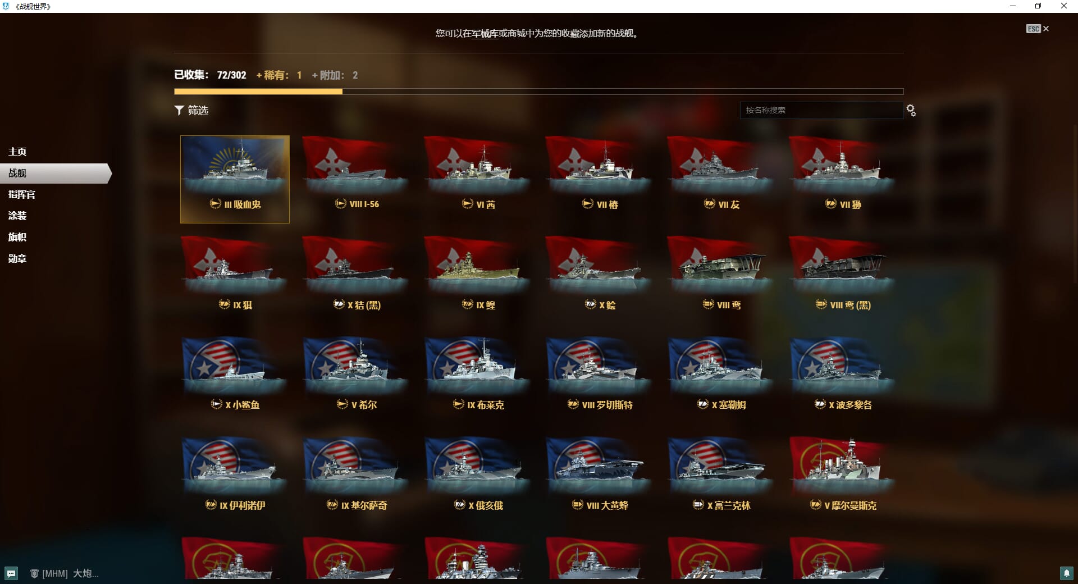
Task: Close the screen with the ESC button
Action: (x=1038, y=29)
